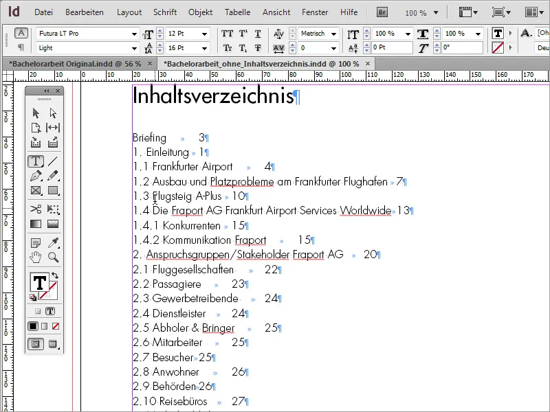Open the Bearbeiten menu
The width and height of the screenshot is (550, 412).
[85, 12]
